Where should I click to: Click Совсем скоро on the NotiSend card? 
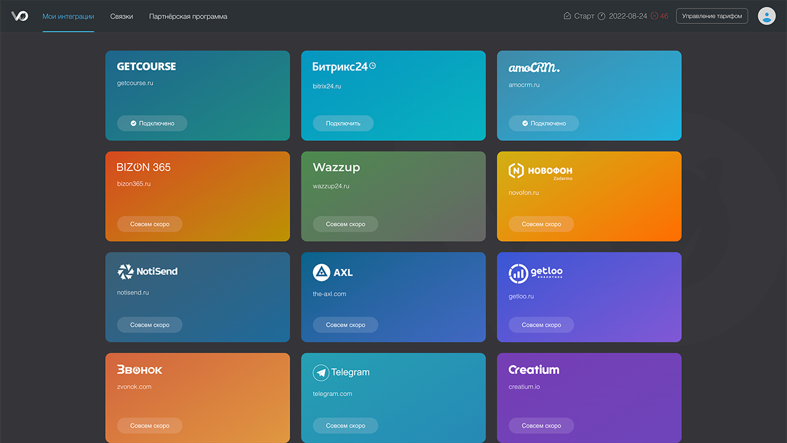[x=149, y=325]
